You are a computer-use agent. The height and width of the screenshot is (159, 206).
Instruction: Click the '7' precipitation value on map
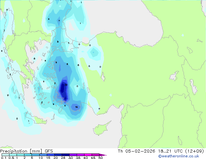coord(59,21)
